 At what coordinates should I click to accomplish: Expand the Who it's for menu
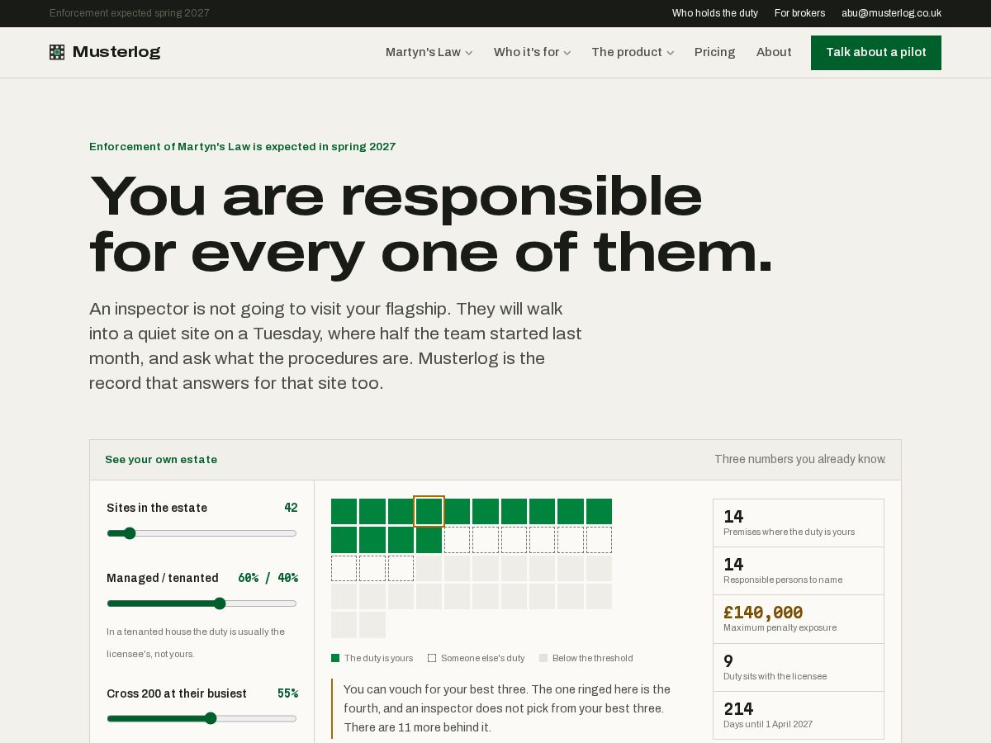click(x=532, y=52)
